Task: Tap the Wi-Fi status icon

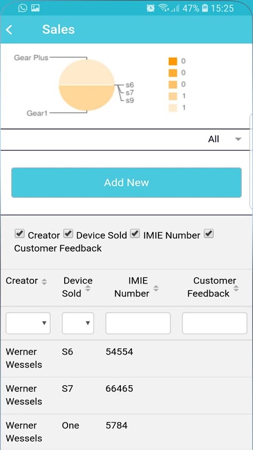Action: click(x=164, y=8)
